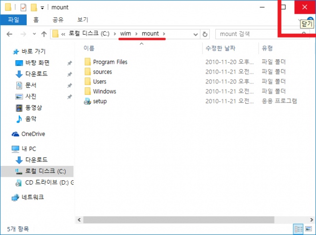Switch to the 홈 ribbon tab
316x235 pixels.
point(36,20)
